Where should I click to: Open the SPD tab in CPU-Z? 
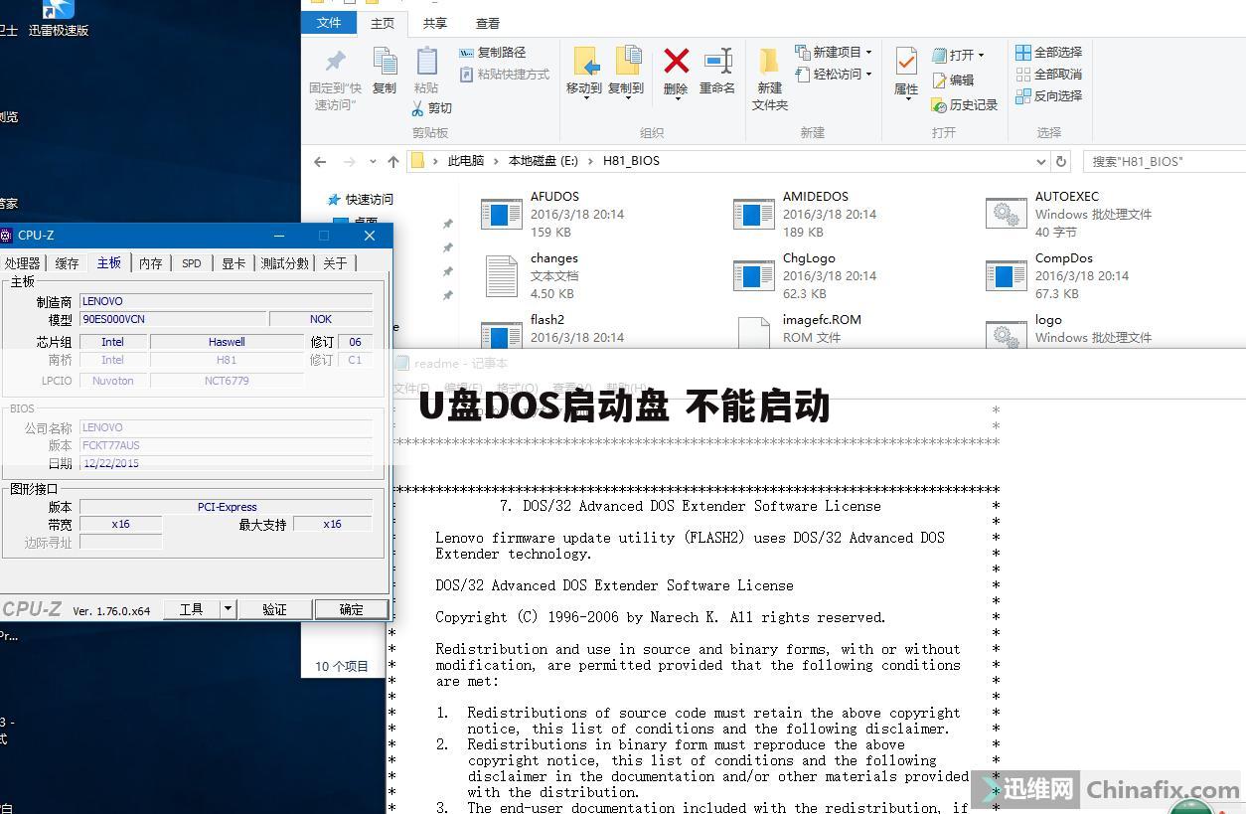(191, 262)
